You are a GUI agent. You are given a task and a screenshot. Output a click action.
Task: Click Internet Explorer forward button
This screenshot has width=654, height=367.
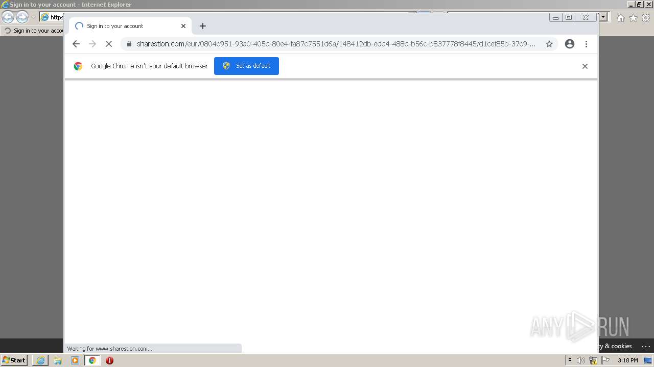[x=22, y=17]
